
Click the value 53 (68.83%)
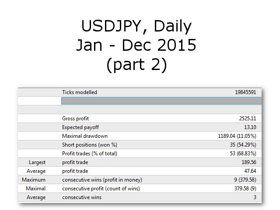tap(243, 154)
